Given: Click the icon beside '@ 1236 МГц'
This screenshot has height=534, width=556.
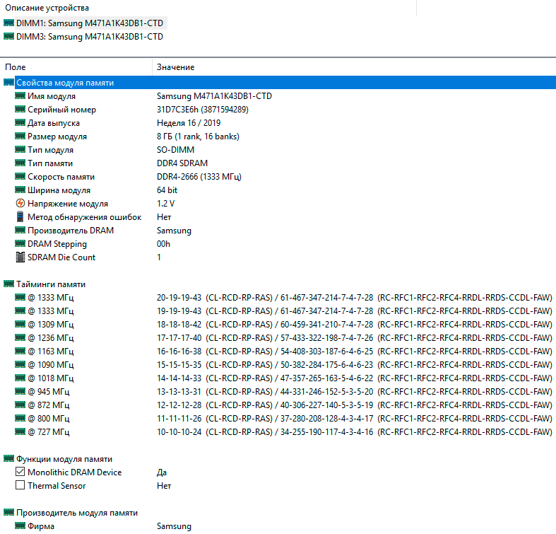Looking at the screenshot, I should pyautogui.click(x=20, y=337).
